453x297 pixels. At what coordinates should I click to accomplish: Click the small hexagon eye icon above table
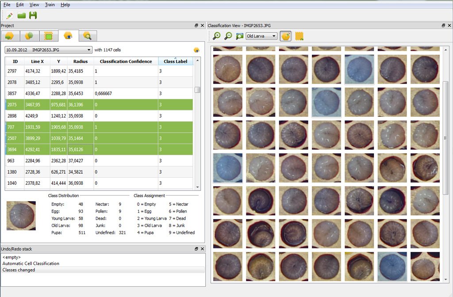[x=196, y=50]
